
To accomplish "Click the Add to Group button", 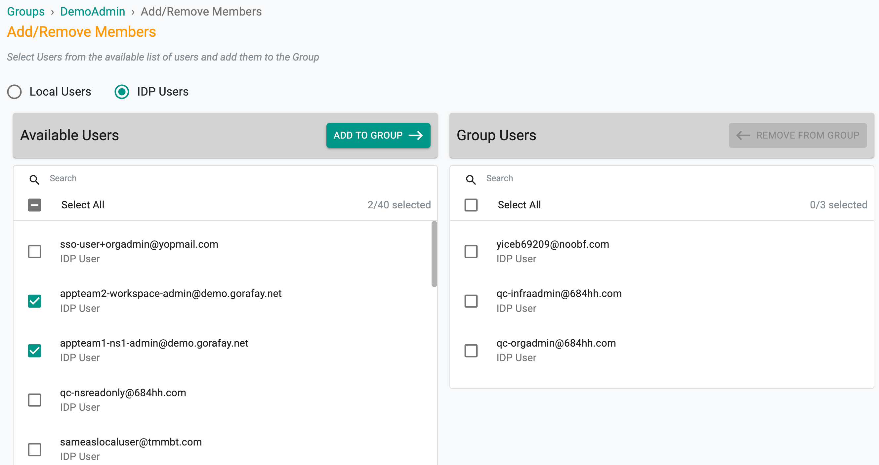I will (x=378, y=136).
